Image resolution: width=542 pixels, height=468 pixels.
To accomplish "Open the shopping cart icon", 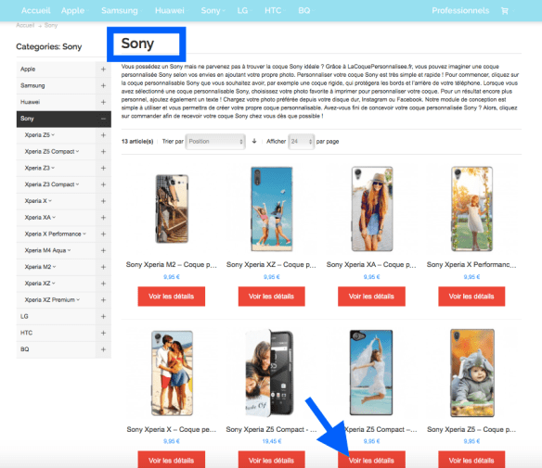I will pyautogui.click(x=504, y=11).
